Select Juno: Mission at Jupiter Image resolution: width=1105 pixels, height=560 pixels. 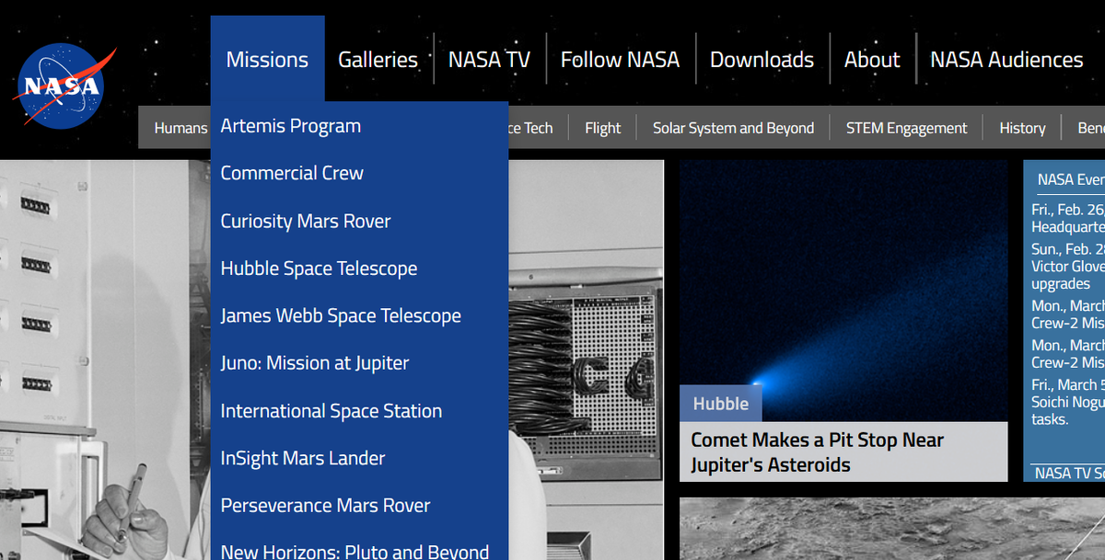(x=315, y=363)
